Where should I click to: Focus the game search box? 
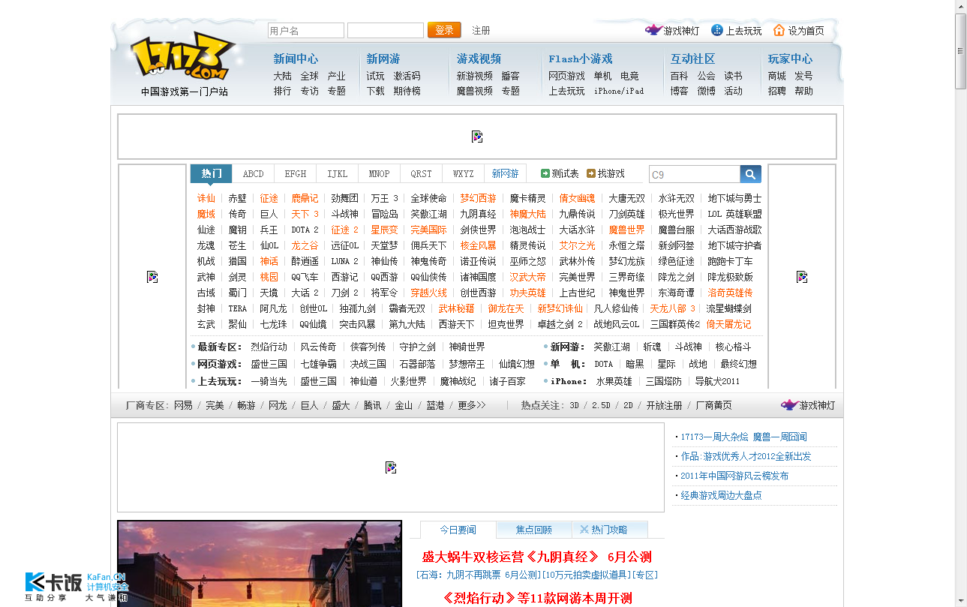[695, 174]
